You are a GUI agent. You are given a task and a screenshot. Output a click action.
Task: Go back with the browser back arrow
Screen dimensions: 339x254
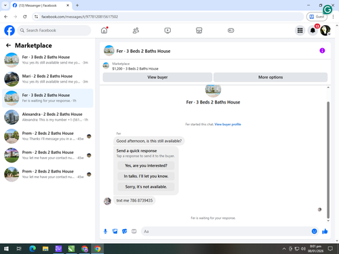point(6,16)
